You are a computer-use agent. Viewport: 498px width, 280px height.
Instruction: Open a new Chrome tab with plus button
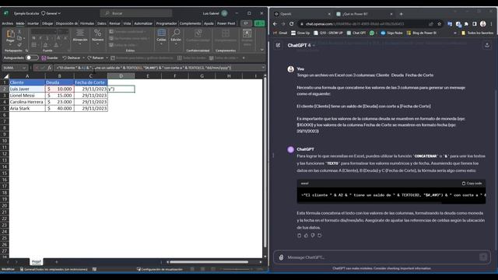pyautogui.click(x=402, y=14)
